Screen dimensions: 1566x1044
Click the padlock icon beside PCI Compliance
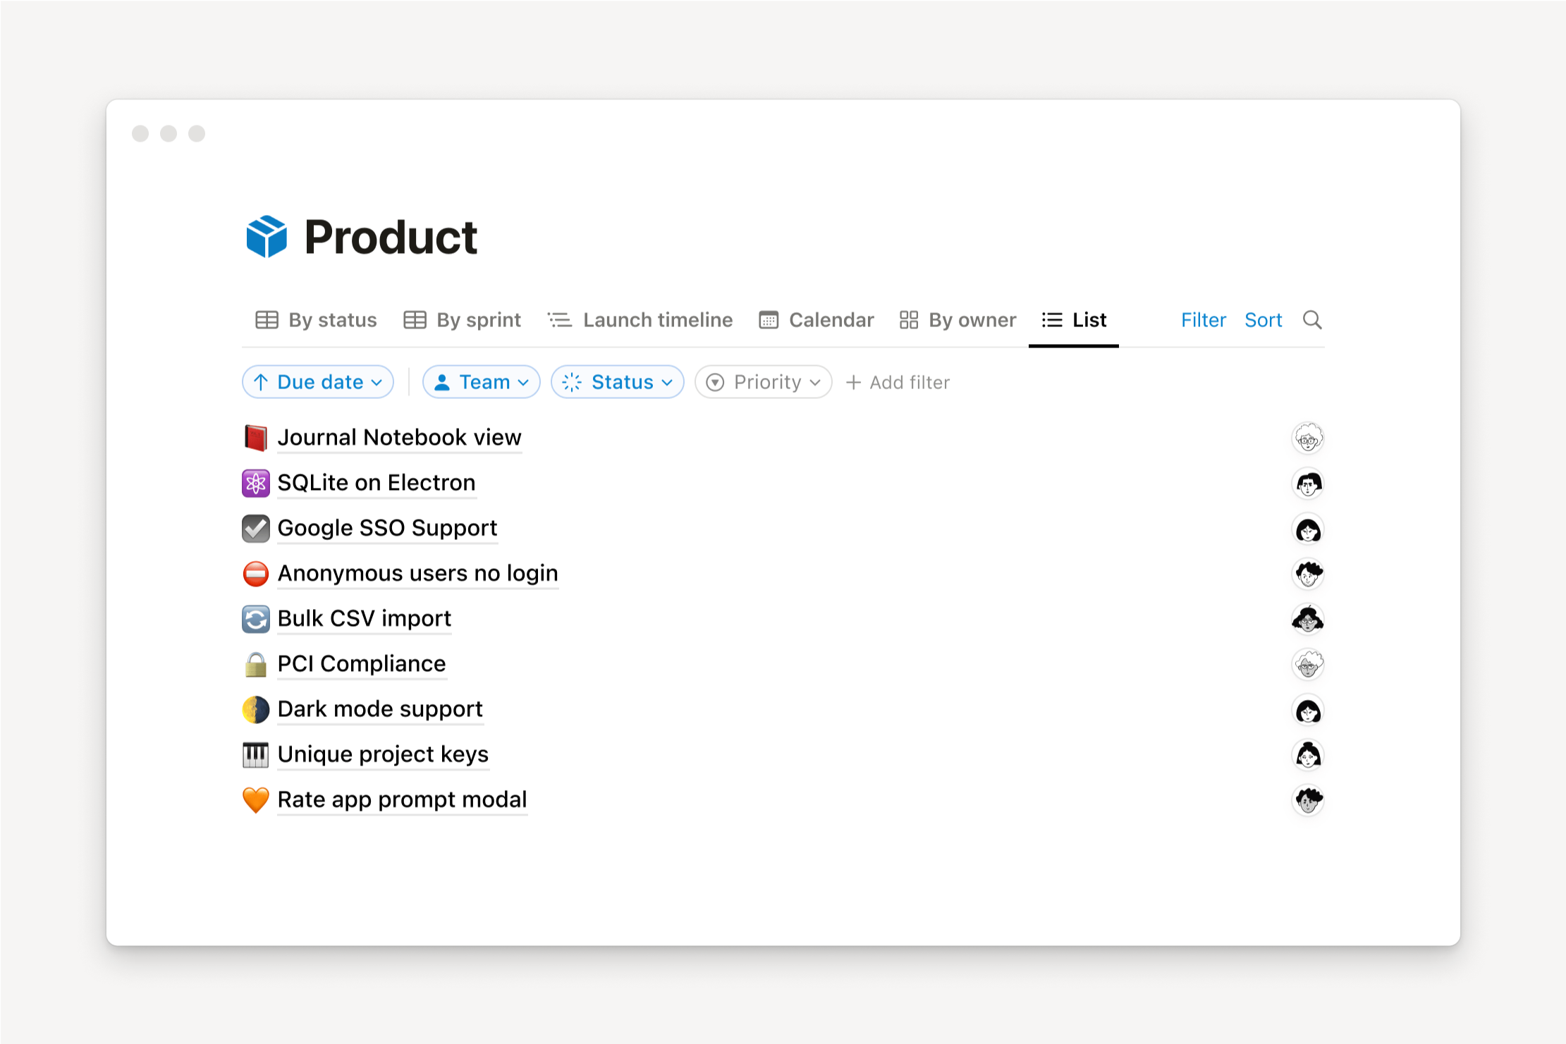click(x=255, y=664)
